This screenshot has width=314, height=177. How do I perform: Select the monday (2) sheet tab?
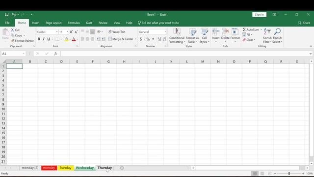30,168
